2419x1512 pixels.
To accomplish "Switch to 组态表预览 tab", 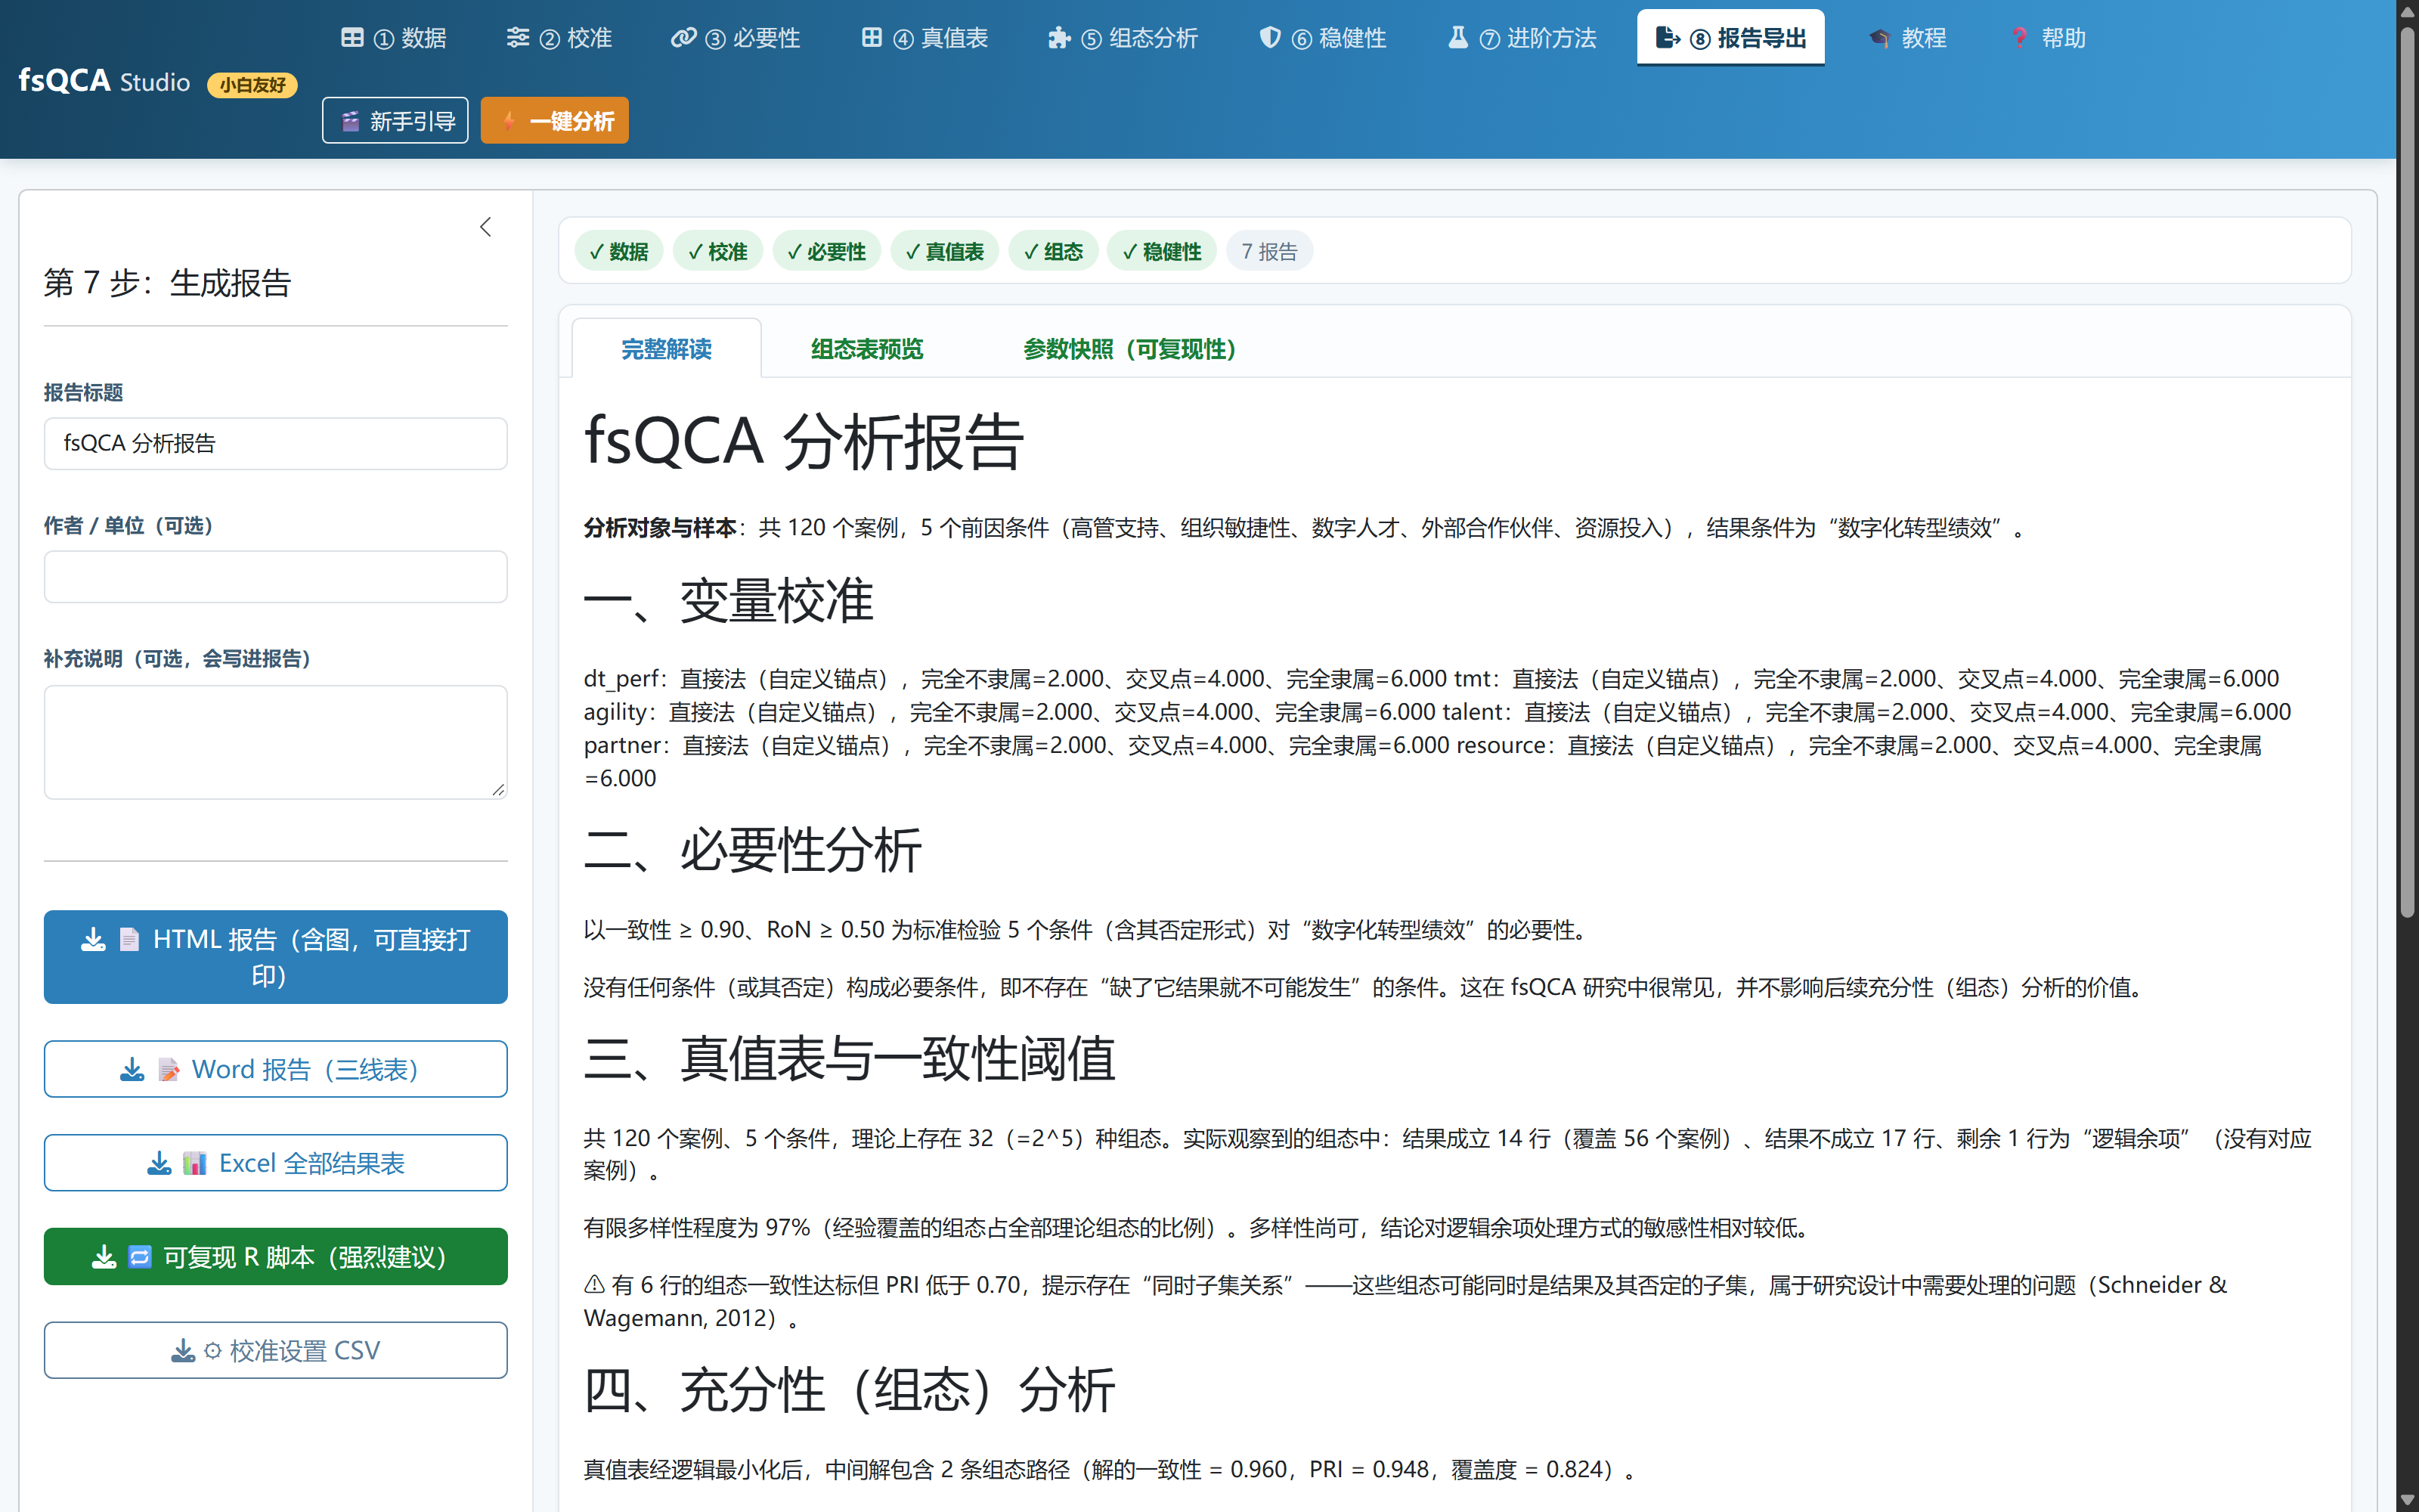I will (866, 349).
